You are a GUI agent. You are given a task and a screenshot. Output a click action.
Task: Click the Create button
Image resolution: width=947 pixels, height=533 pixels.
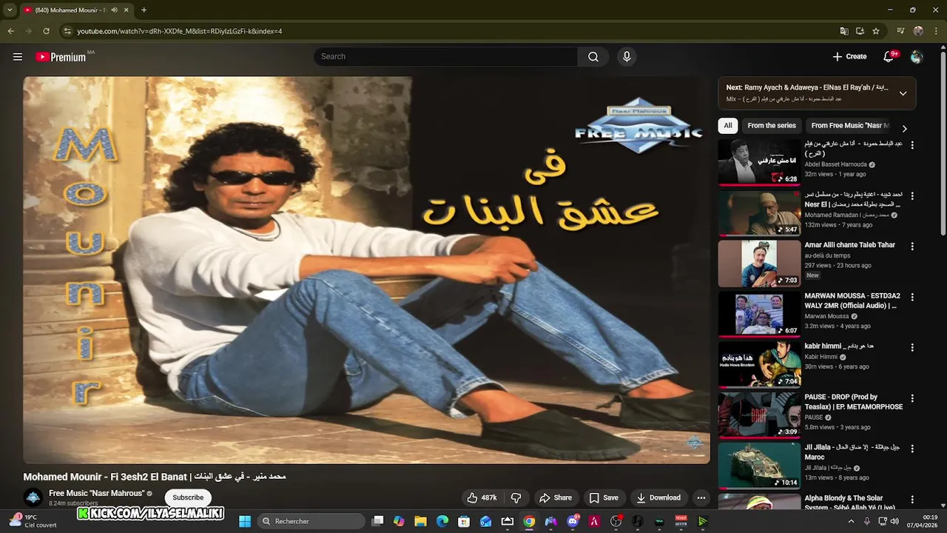pos(849,56)
